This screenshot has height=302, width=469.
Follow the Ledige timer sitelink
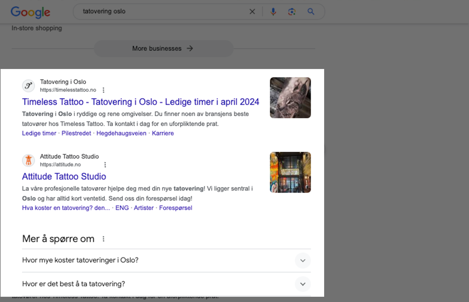pos(39,133)
